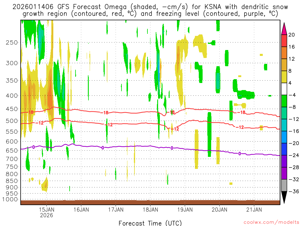Viewport: 302px width, 226px height.
Task: Click the 21JAN date label on time axis
Action: tap(254, 210)
